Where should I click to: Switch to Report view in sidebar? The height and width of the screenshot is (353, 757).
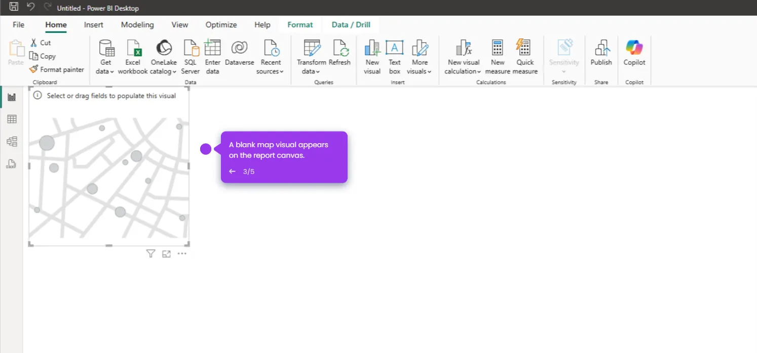(12, 97)
